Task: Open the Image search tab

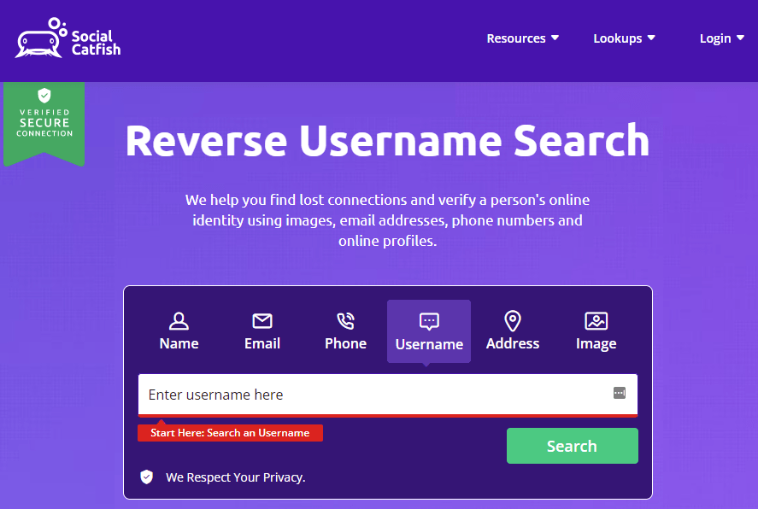Action: click(596, 331)
